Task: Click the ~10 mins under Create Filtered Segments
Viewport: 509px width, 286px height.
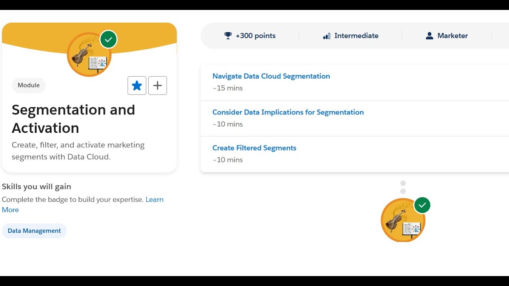Action: [227, 160]
